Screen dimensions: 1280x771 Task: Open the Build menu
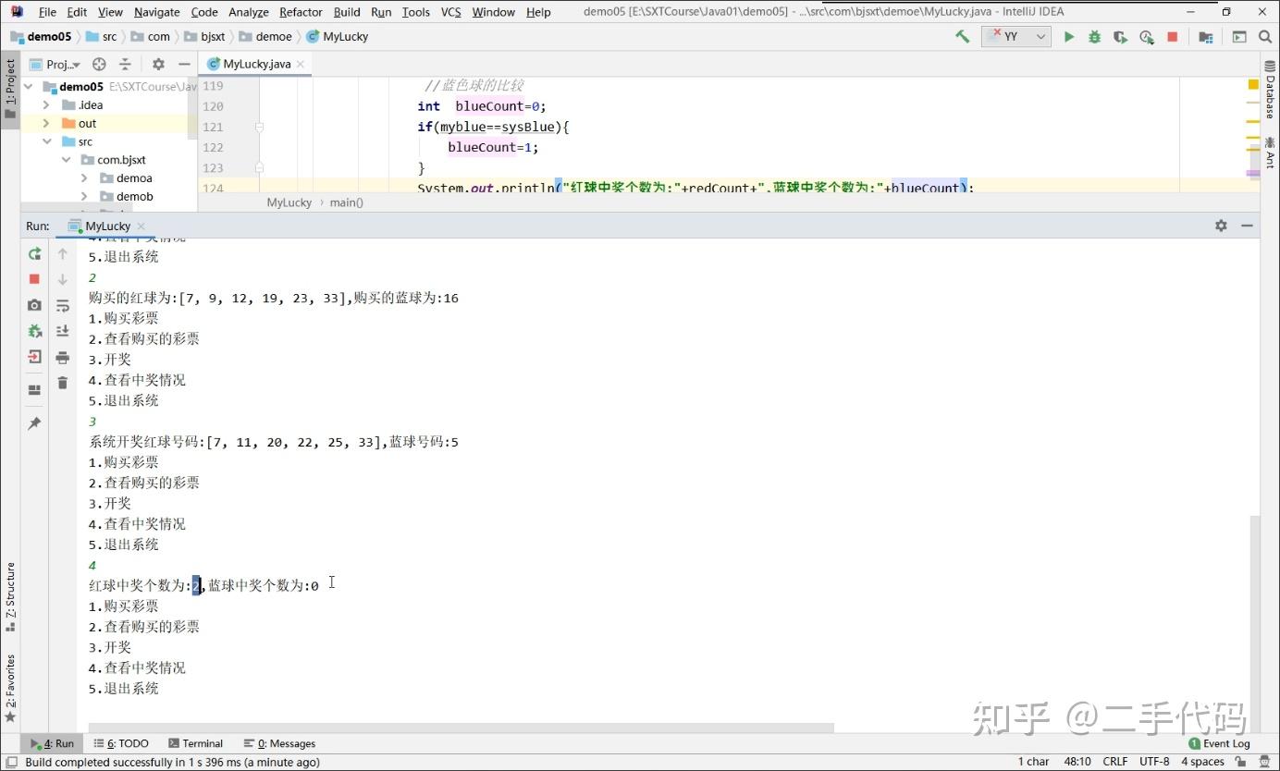point(347,12)
